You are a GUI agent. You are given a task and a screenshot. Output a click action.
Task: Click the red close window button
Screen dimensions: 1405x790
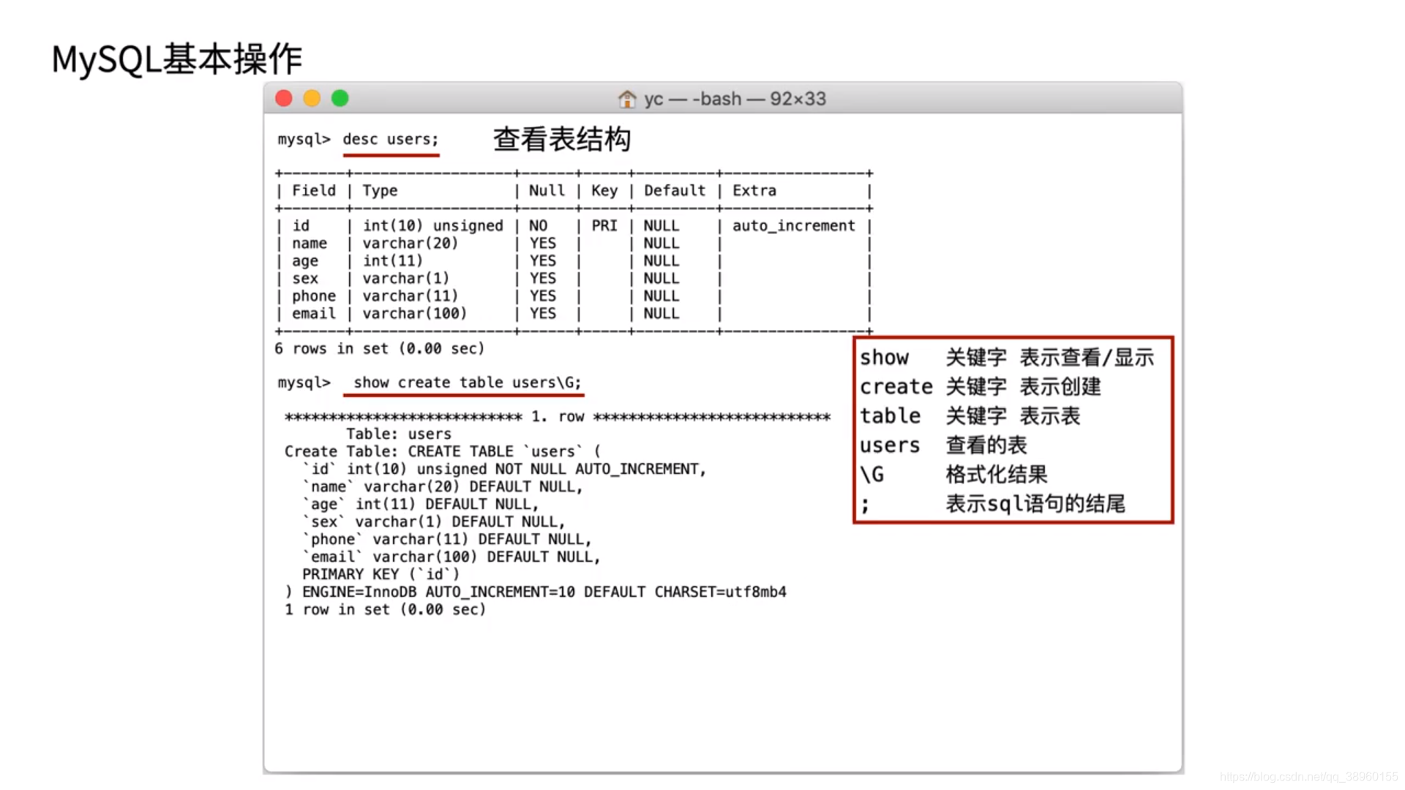pos(284,98)
